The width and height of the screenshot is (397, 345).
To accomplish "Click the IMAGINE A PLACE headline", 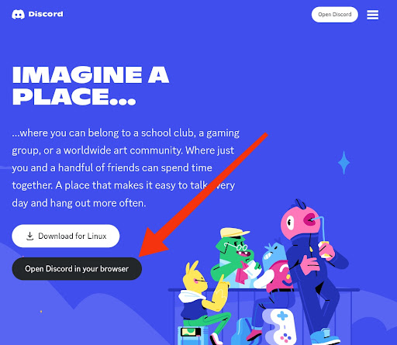I will 91,85.
